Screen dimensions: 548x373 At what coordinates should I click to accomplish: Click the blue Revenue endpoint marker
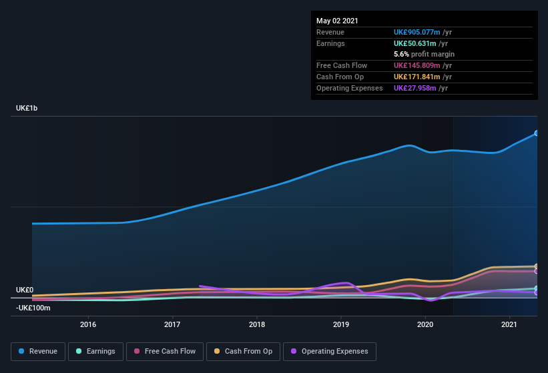[537, 133]
